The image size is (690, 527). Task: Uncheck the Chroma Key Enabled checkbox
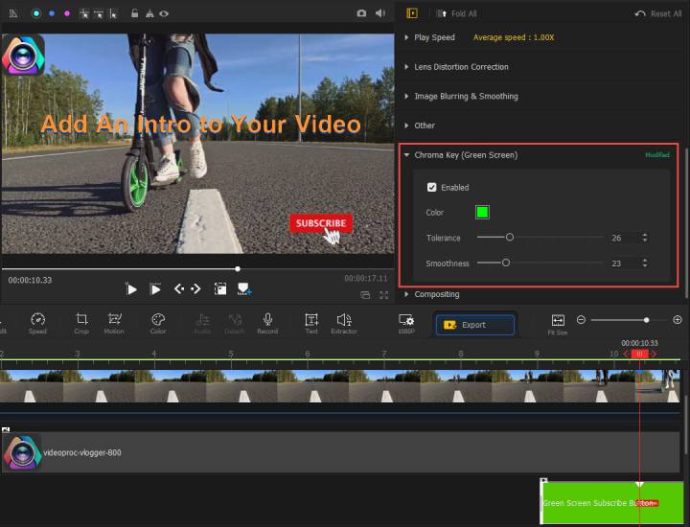(432, 188)
